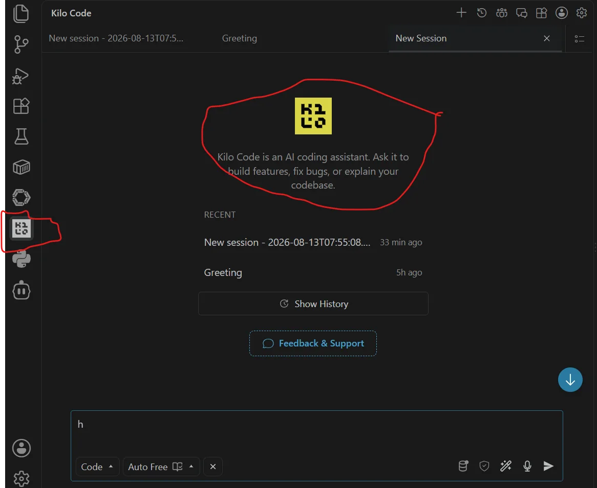Click the shield check permissions icon
The width and height of the screenshot is (597, 488).
point(484,466)
